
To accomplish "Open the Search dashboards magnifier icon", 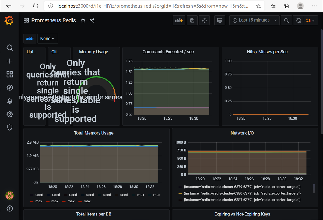I will pyautogui.click(x=10, y=48).
